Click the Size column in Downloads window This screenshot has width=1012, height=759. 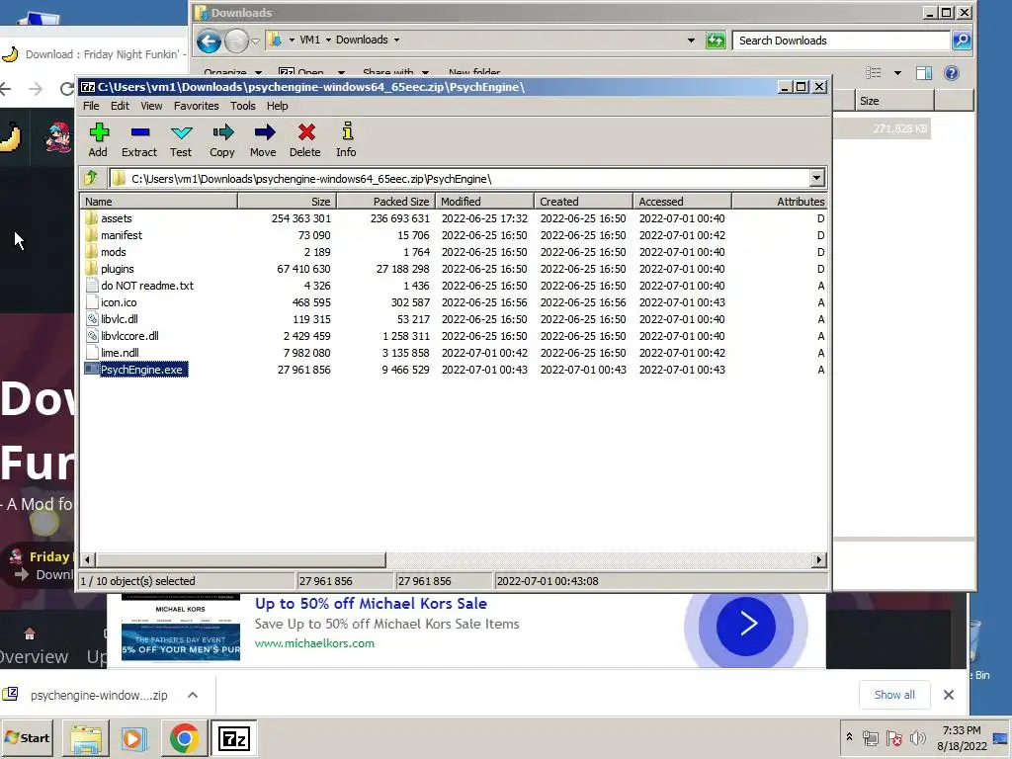click(x=894, y=101)
